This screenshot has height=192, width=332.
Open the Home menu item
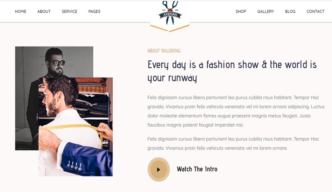click(x=21, y=12)
